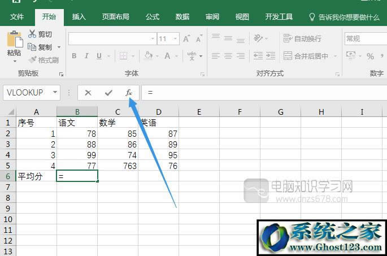Open the Name Box dropdown showing VLOOKUP
The width and height of the screenshot is (387, 256).
coord(55,92)
